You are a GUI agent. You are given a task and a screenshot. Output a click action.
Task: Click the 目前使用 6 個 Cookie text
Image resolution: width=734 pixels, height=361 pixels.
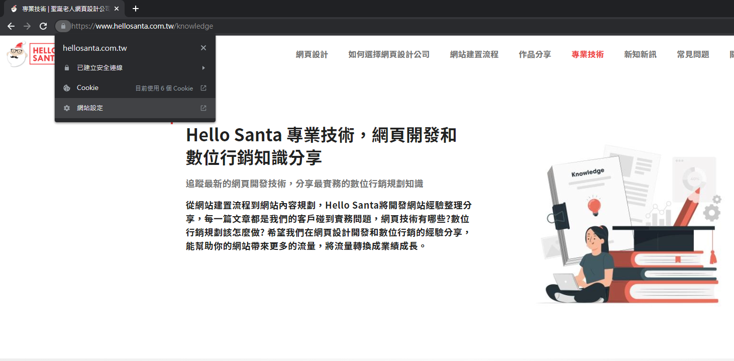pos(164,88)
